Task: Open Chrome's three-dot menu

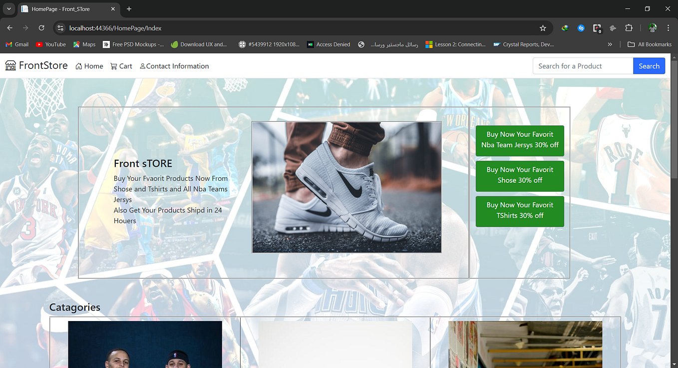Action: (668, 28)
